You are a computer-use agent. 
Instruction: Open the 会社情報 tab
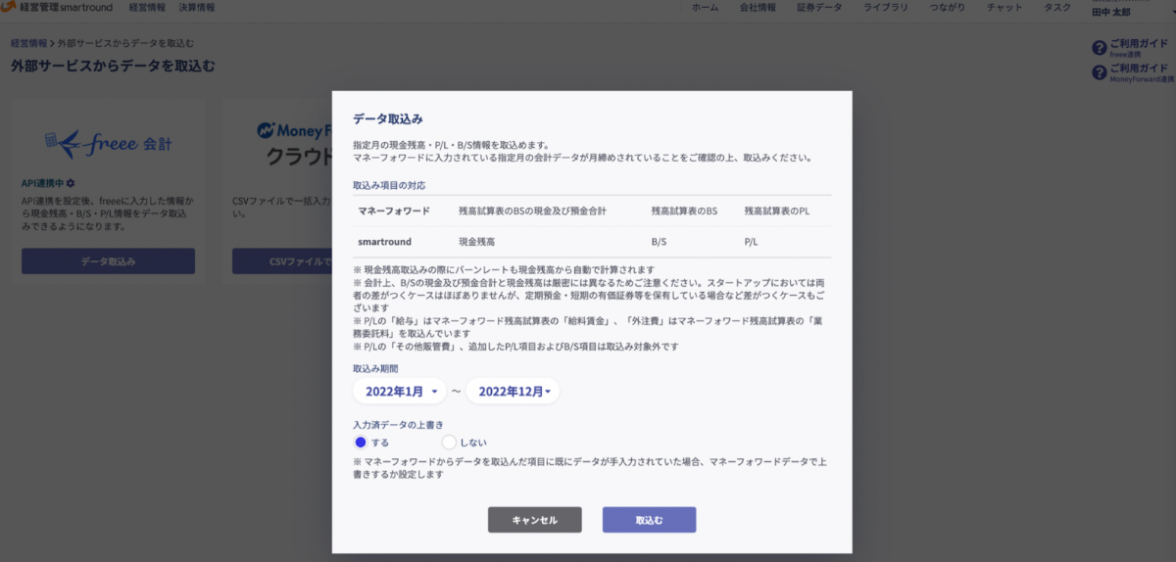coord(759,8)
